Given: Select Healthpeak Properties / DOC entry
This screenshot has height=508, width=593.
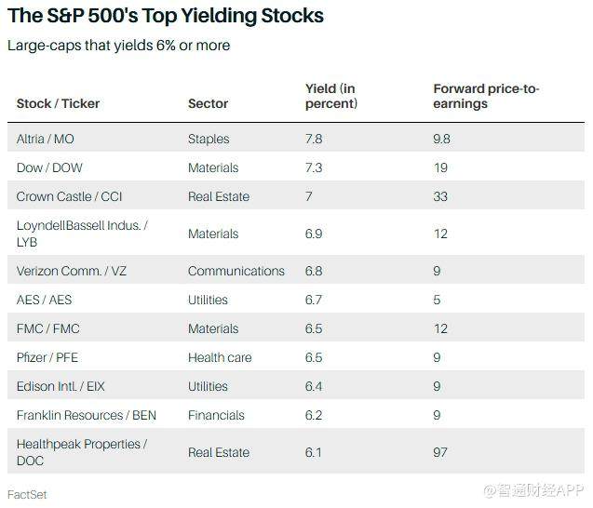Looking at the screenshot, I should click(82, 452).
